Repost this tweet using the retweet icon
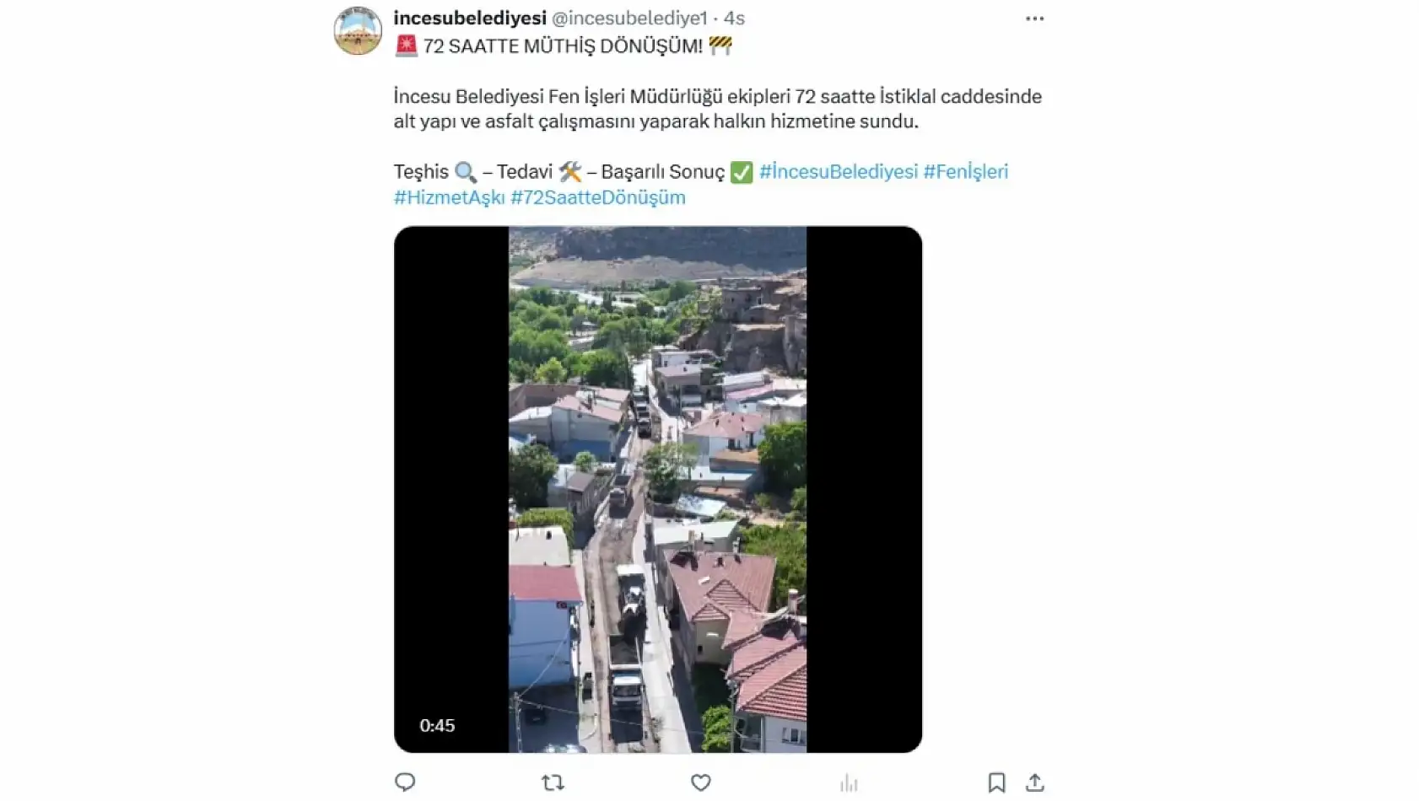1419x801 pixels. pos(553,782)
